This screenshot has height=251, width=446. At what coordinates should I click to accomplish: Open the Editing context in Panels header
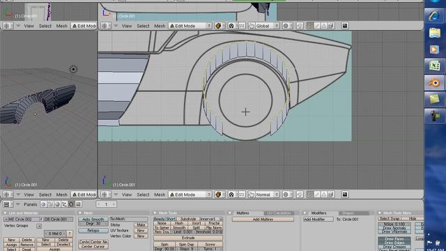(x=71, y=204)
